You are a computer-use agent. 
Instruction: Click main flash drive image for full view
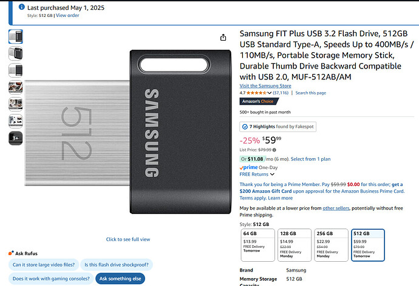pos(128,131)
